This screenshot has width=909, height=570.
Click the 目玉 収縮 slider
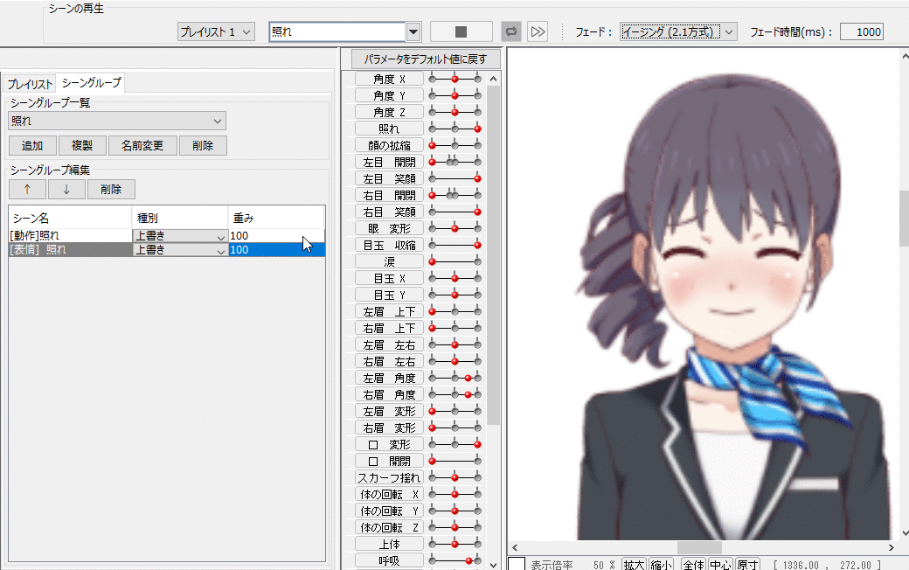tap(455, 246)
